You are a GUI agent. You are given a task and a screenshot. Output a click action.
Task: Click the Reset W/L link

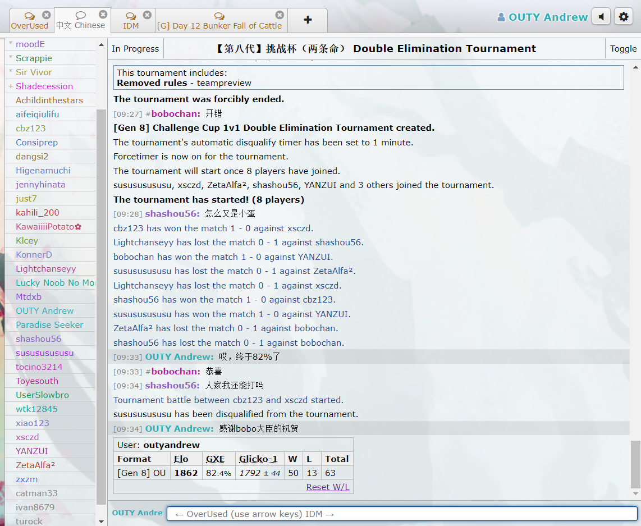click(328, 487)
